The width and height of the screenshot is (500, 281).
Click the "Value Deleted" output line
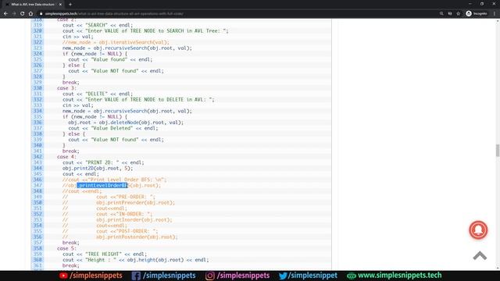[x=113, y=128]
